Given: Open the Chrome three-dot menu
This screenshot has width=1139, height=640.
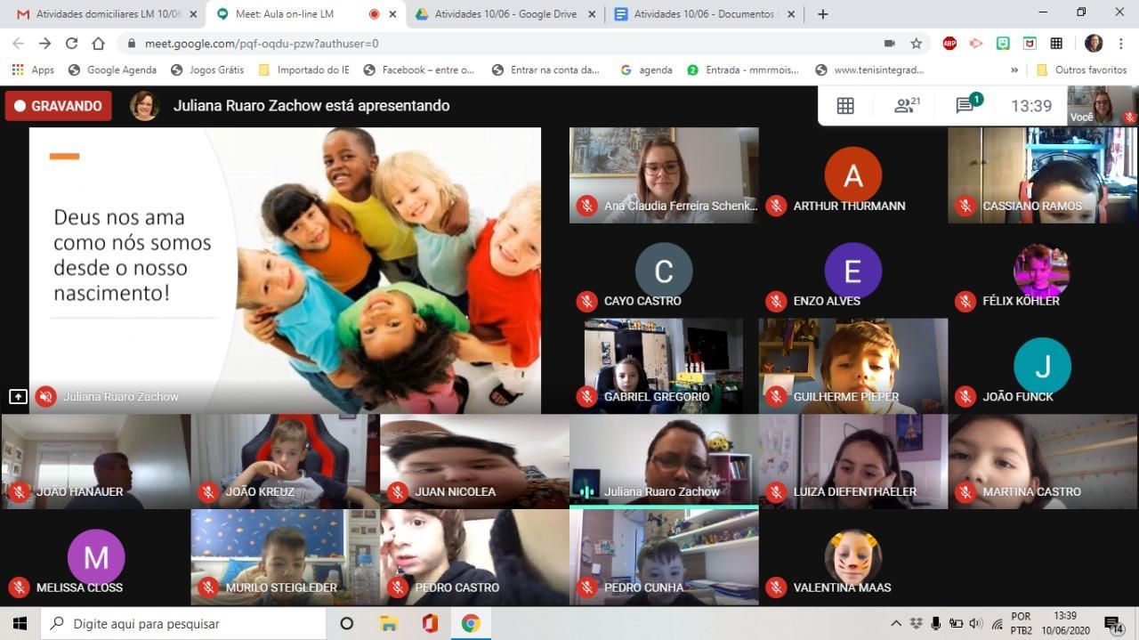Looking at the screenshot, I should point(1122,44).
